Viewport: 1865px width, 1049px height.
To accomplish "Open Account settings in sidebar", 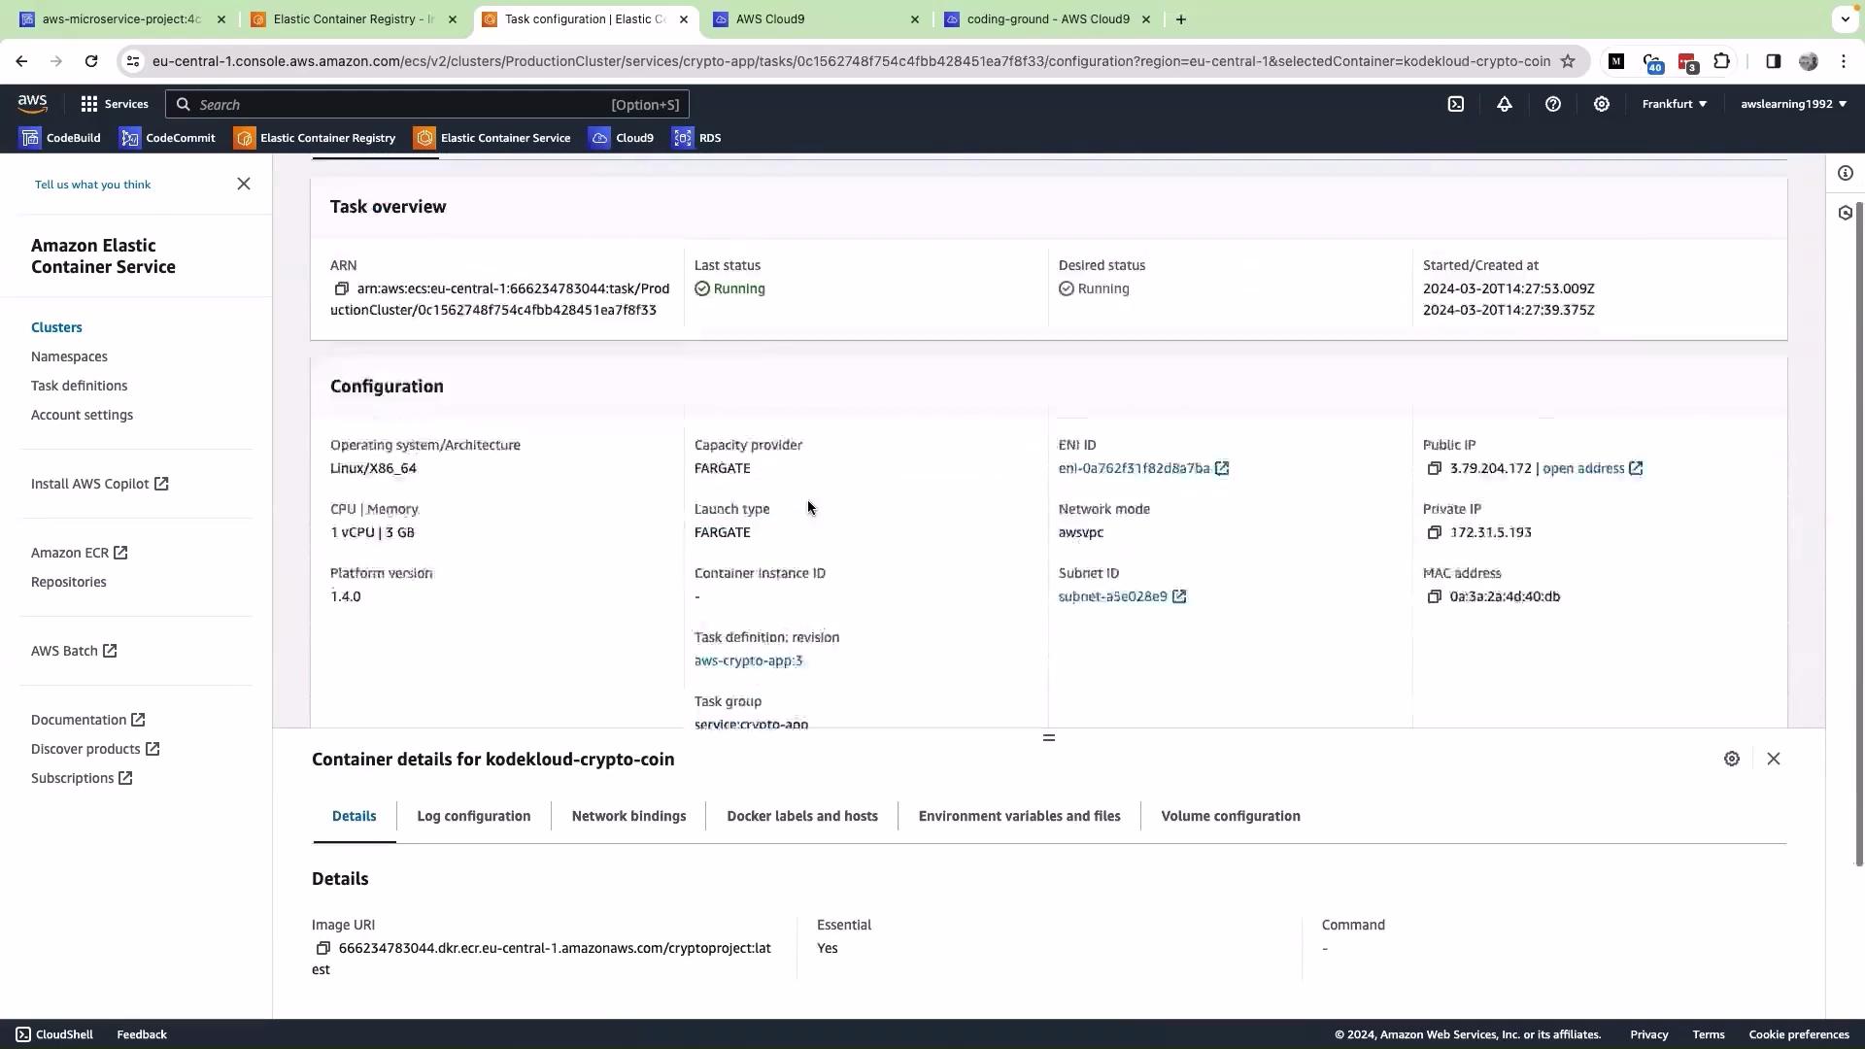I will pos(82,415).
